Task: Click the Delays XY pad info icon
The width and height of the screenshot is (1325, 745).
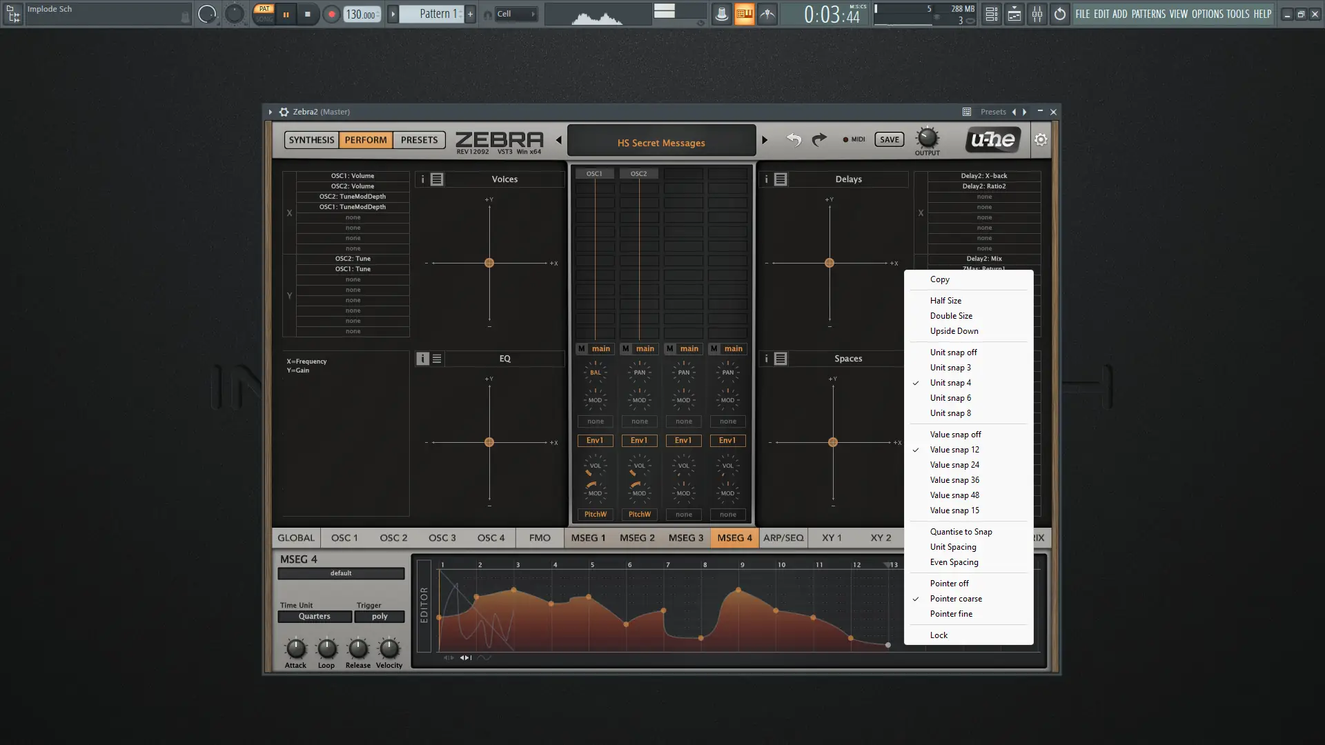Action: (766, 179)
